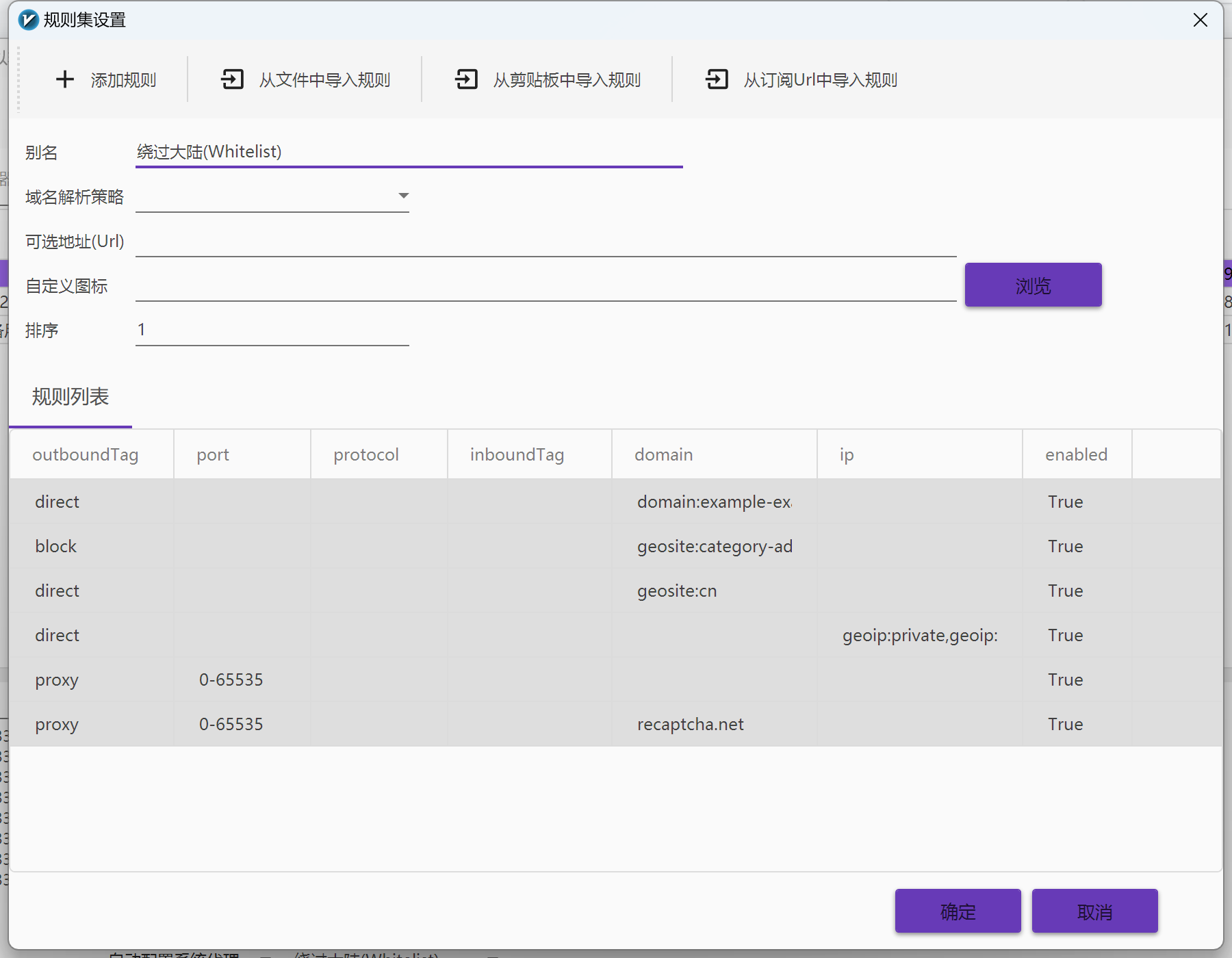Open the 域名解析策略 dropdown
The width and height of the screenshot is (1232, 958).
pos(403,196)
